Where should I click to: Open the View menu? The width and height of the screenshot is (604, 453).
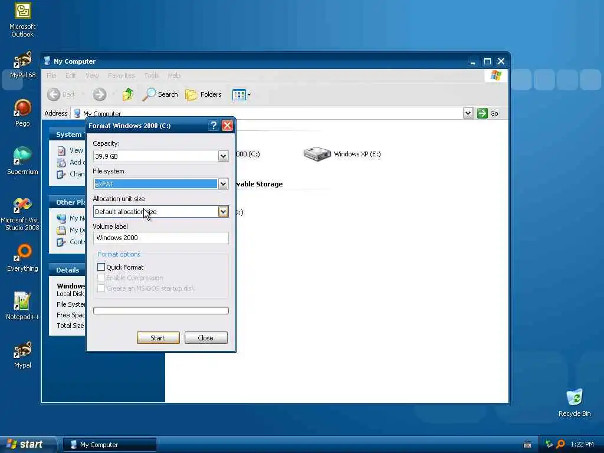[x=92, y=75]
